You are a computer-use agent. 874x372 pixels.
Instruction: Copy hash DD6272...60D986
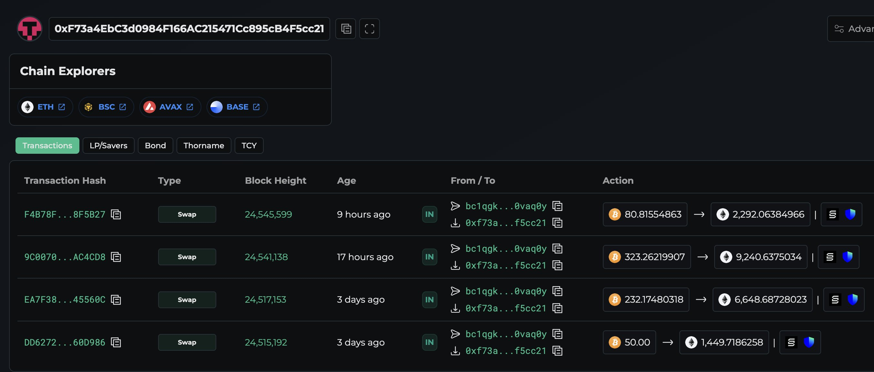[116, 343]
